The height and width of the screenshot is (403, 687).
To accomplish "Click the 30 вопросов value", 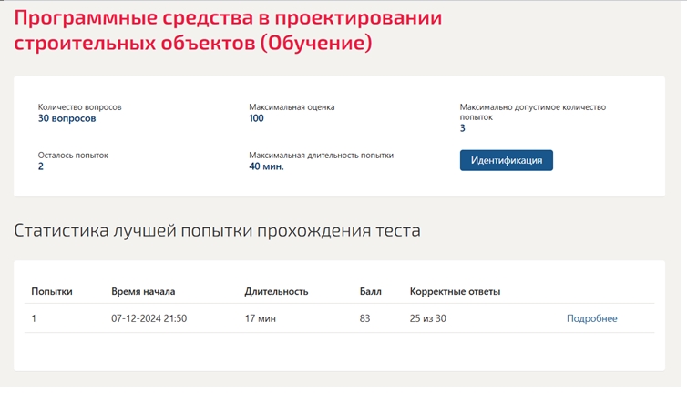I will pos(67,118).
